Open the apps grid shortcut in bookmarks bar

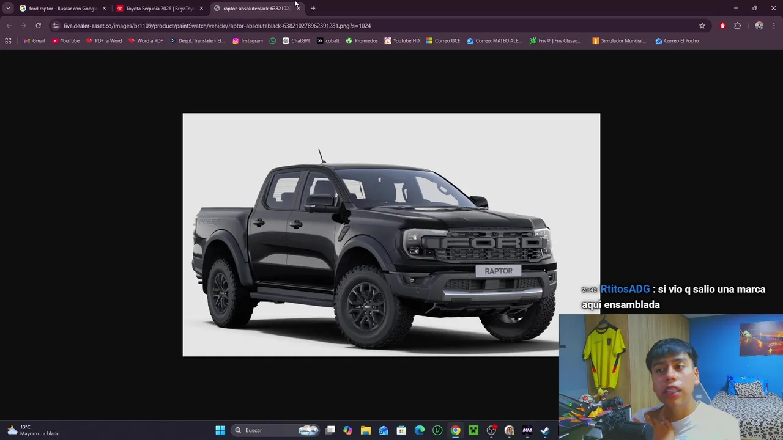8,41
